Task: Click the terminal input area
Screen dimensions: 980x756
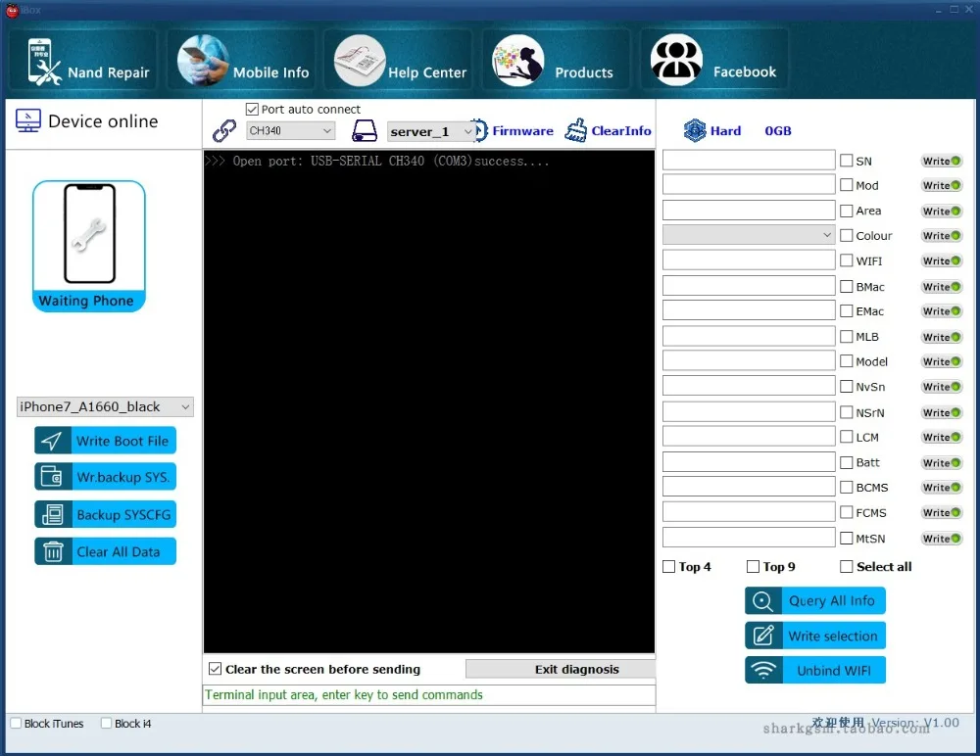Action: tap(428, 694)
